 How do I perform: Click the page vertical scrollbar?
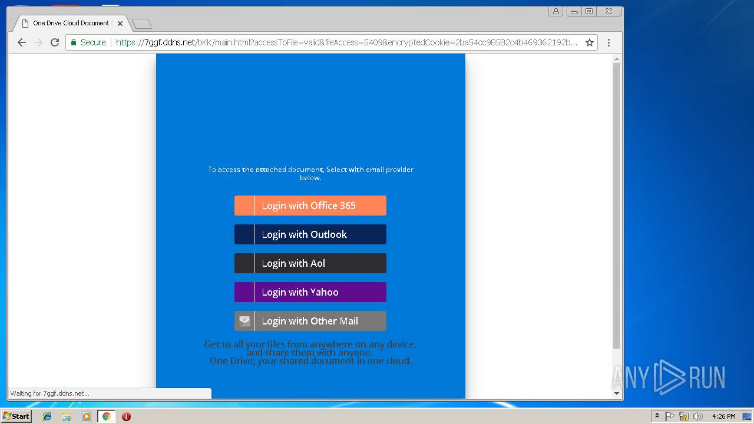[x=617, y=206]
